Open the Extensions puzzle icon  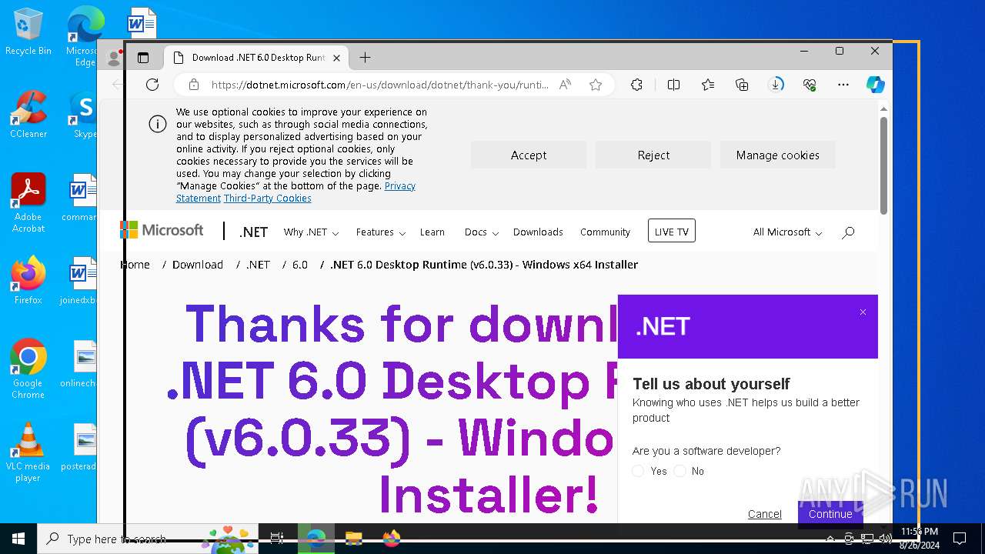click(x=636, y=85)
